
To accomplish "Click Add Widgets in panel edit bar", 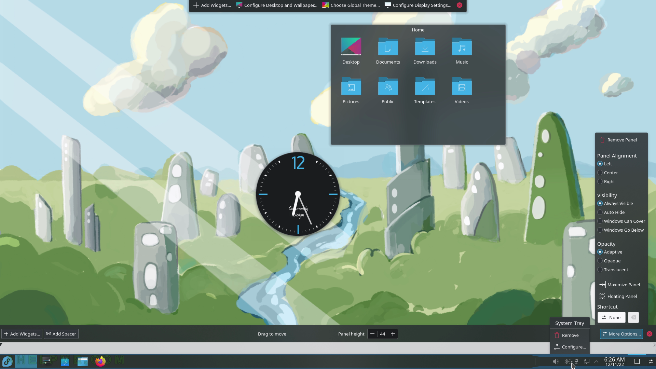I will click(x=22, y=334).
